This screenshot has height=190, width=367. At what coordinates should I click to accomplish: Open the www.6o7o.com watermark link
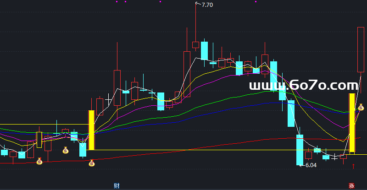pos(303,86)
